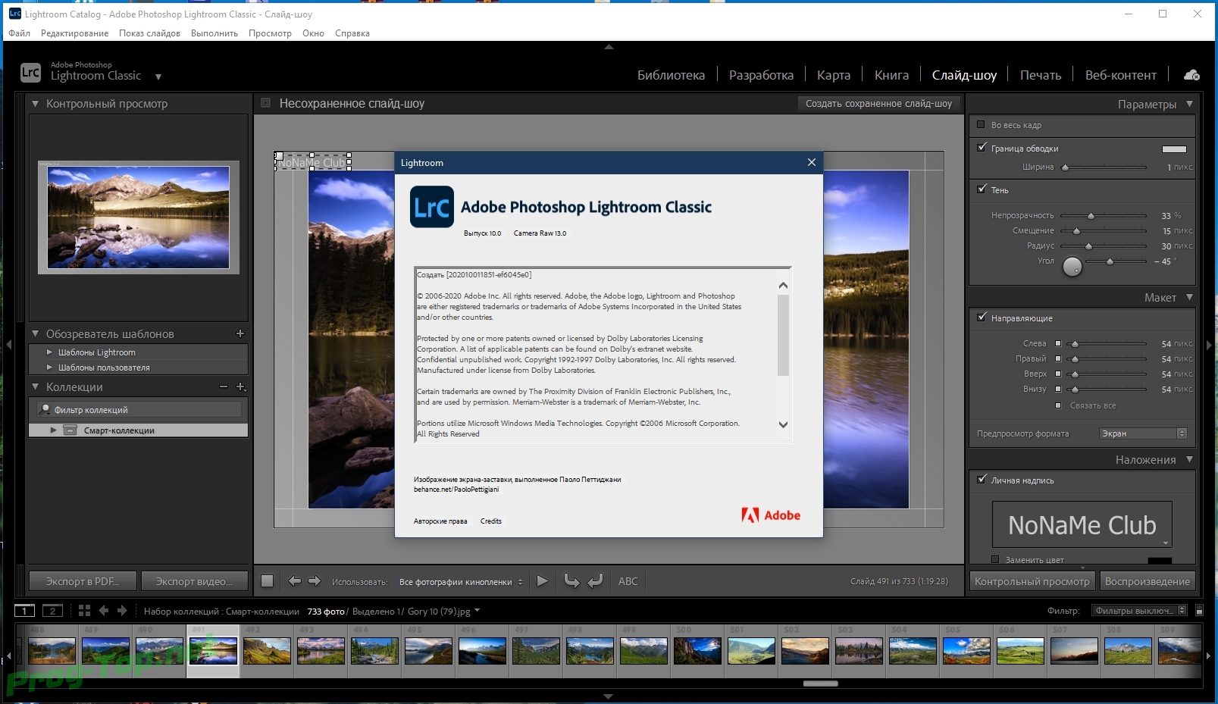
Task: Enable 'Во весь кадр' checkbox
Action: (x=981, y=124)
